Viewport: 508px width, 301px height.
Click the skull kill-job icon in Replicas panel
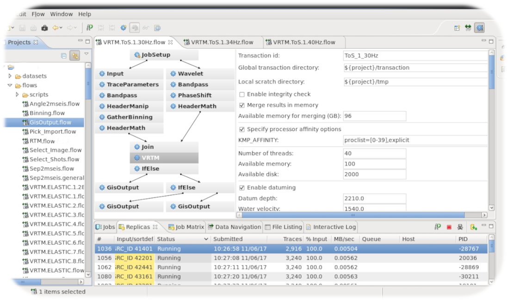click(x=460, y=227)
